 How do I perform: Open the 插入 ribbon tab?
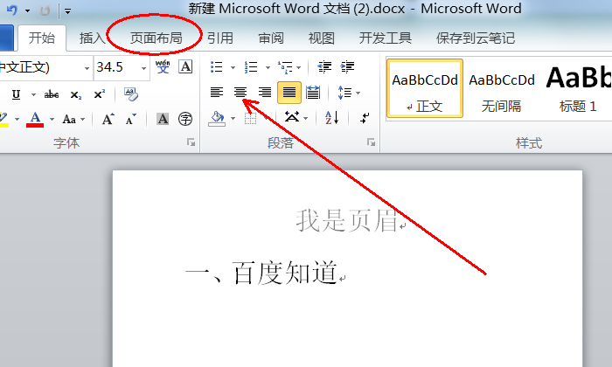tap(92, 38)
